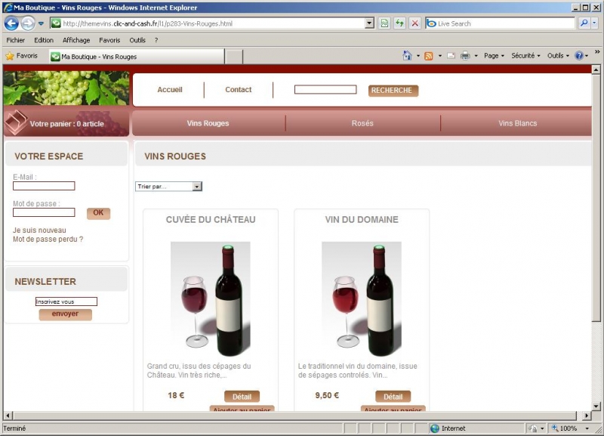This screenshot has width=604, height=436.
Task: Click the shopping basket icon near Votre panier
Action: 15,122
